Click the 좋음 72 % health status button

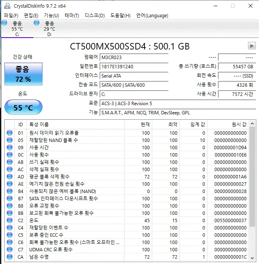(23, 74)
